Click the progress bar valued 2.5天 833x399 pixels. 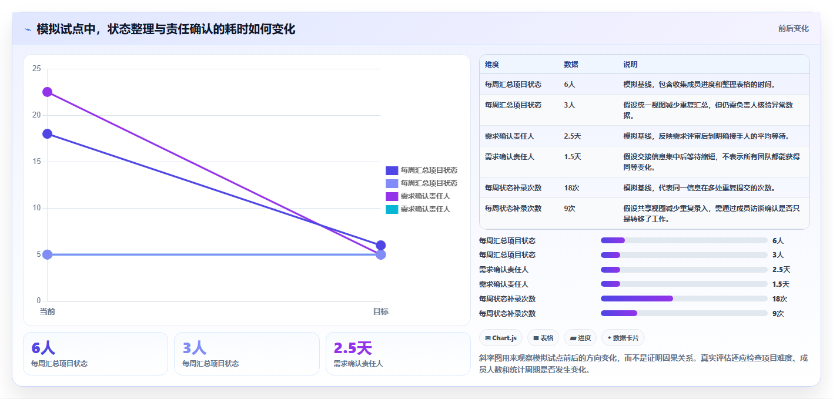(684, 270)
